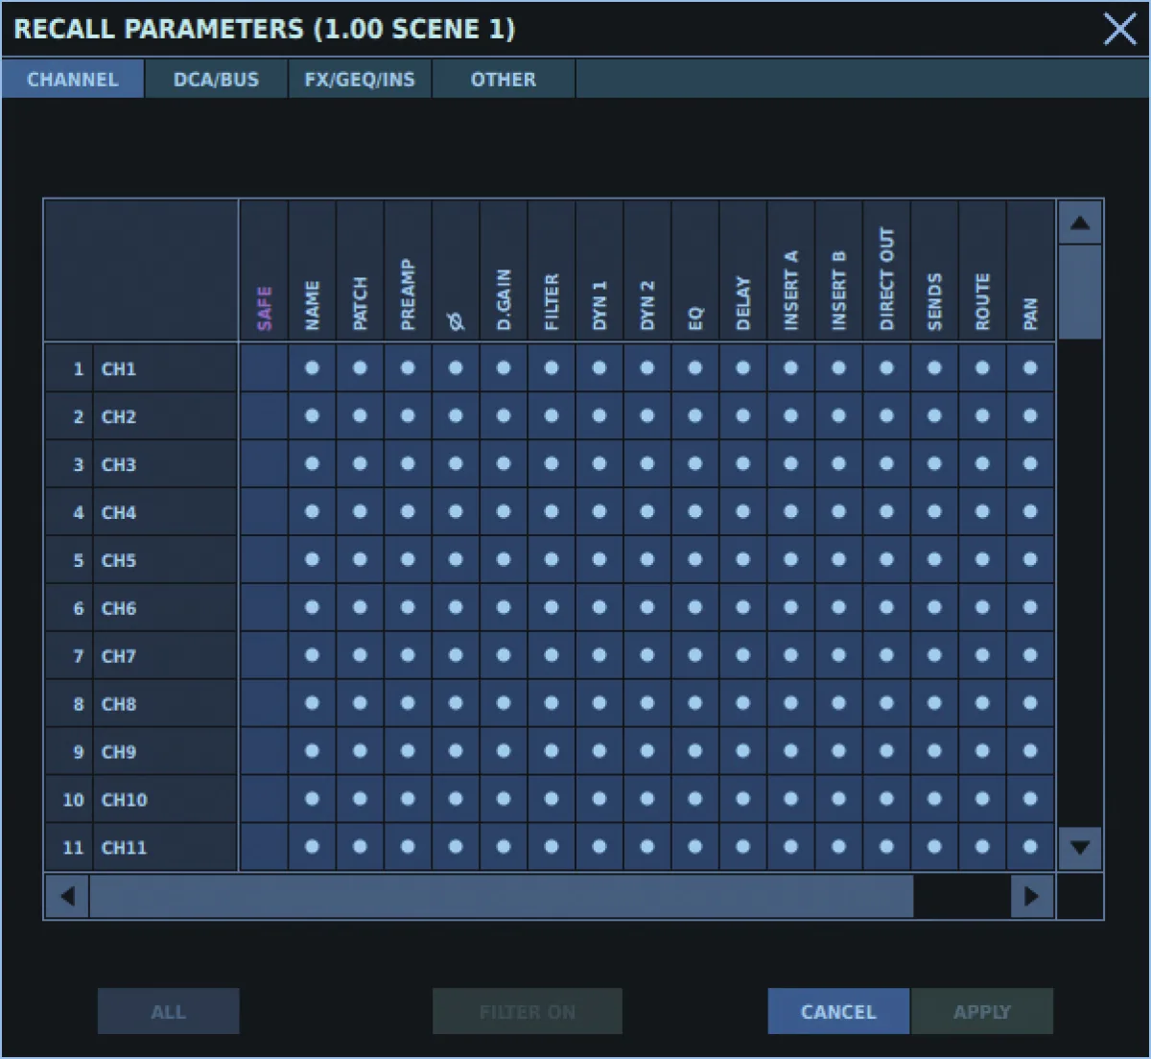Screen dimensions: 1151x1059
Task: Toggle PAN recall for CH5
Action: pyautogui.click(x=1031, y=560)
